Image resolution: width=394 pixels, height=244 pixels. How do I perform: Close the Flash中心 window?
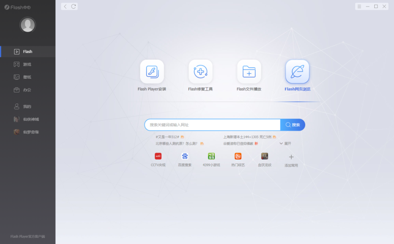point(384,7)
